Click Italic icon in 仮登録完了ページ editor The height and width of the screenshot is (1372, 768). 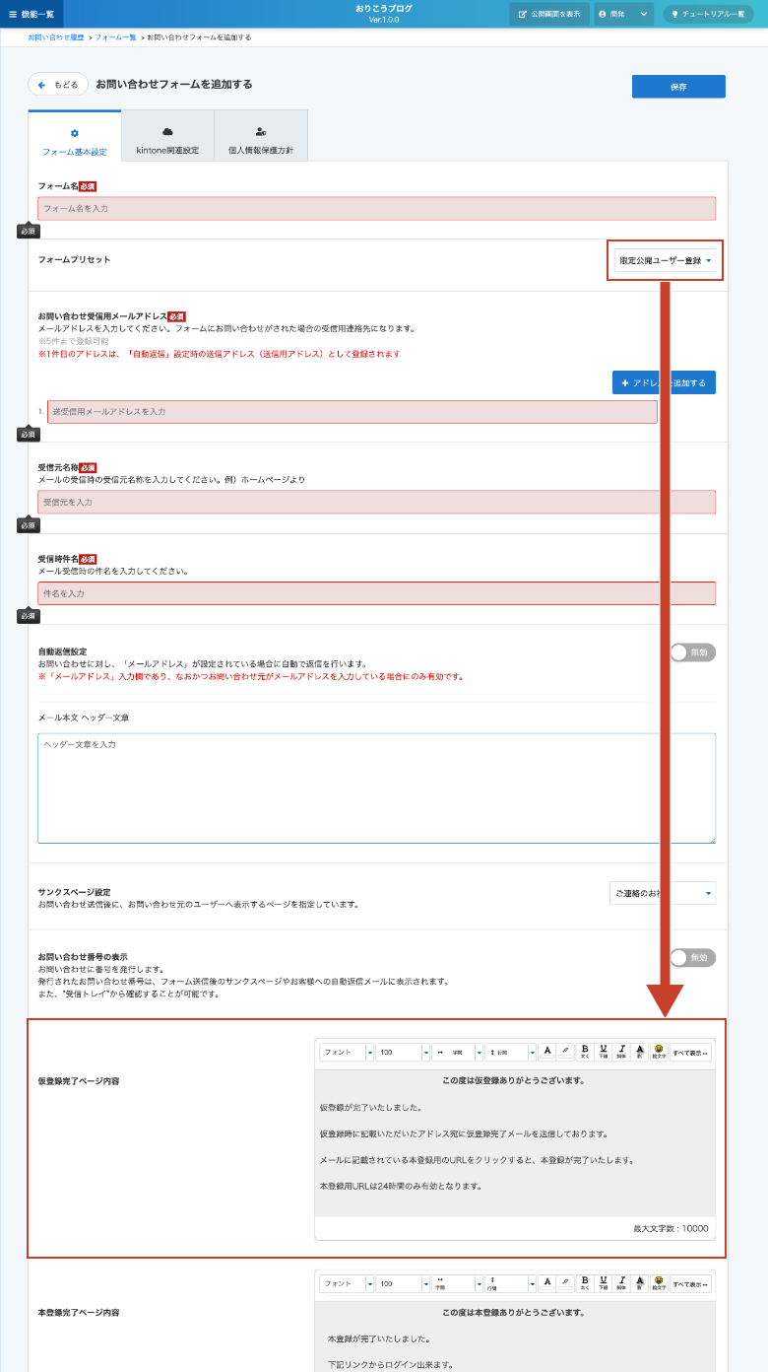click(x=621, y=1052)
